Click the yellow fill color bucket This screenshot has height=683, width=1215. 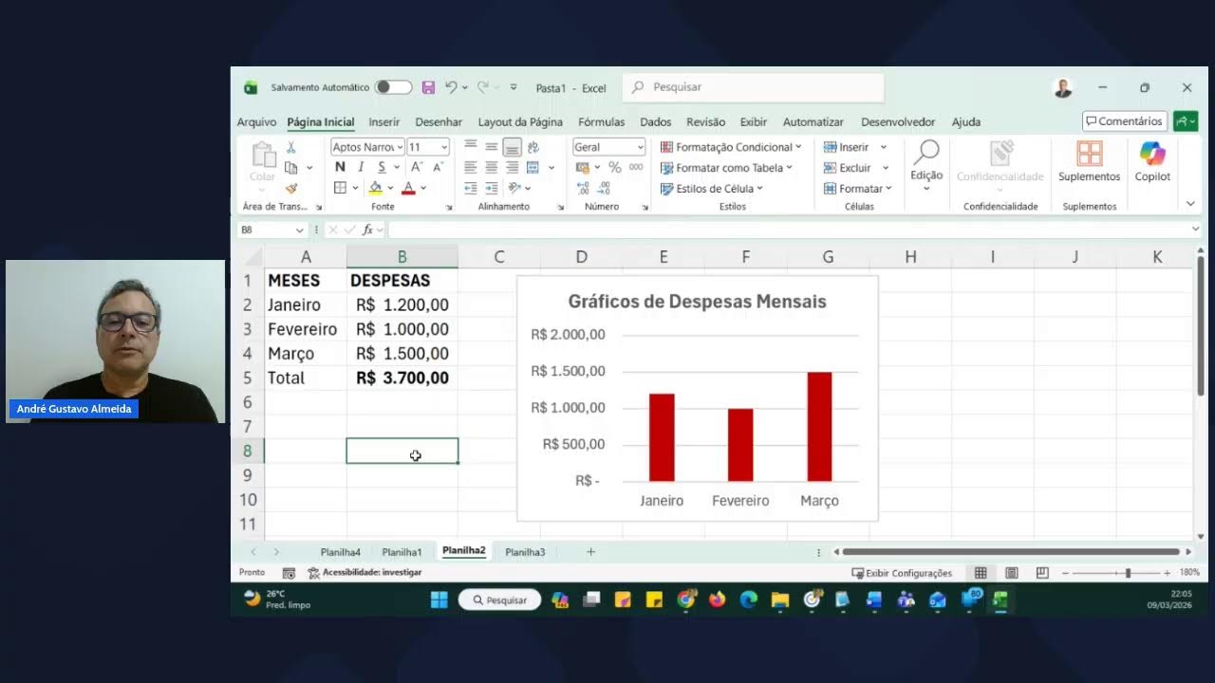tap(376, 188)
